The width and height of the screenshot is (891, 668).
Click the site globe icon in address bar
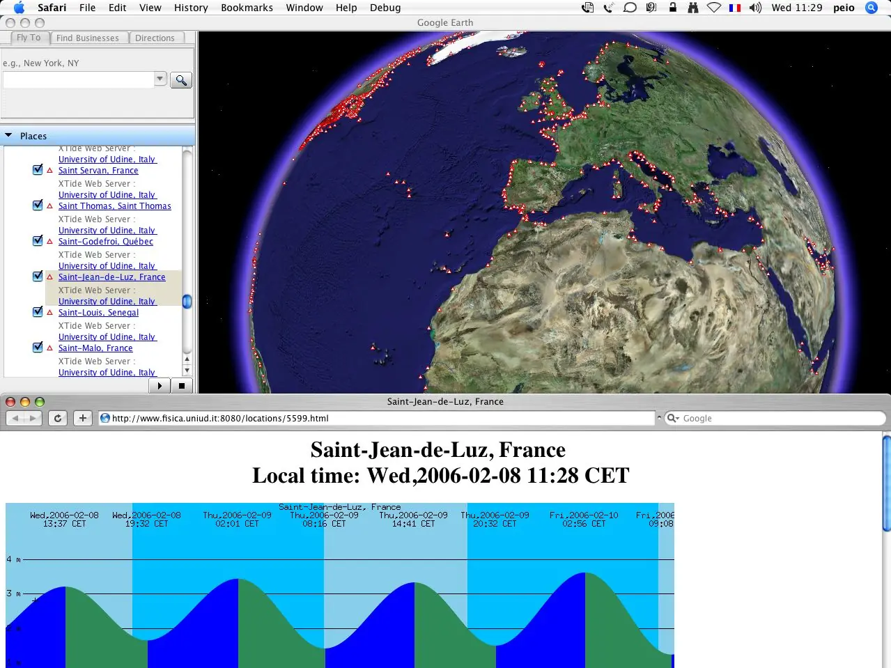click(x=105, y=418)
